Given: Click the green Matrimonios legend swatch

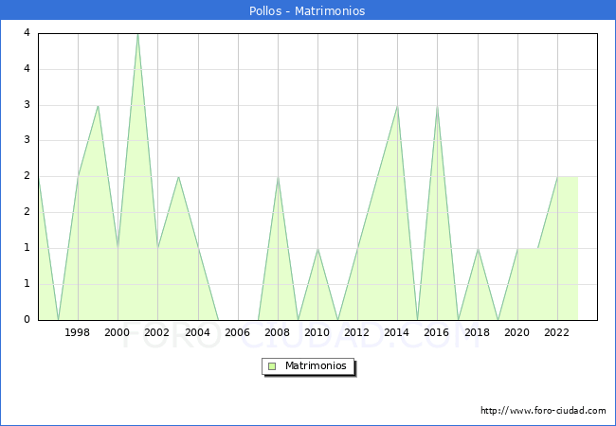Looking at the screenshot, I should 272,366.
